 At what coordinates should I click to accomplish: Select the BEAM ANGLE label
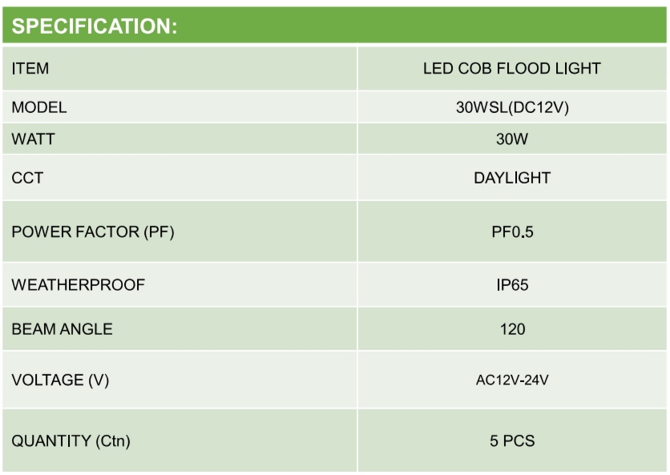click(63, 328)
